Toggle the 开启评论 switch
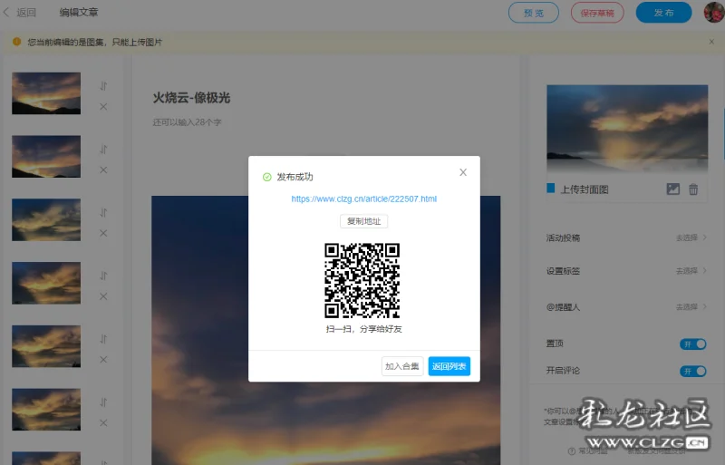The height and width of the screenshot is (465, 725). click(x=692, y=371)
